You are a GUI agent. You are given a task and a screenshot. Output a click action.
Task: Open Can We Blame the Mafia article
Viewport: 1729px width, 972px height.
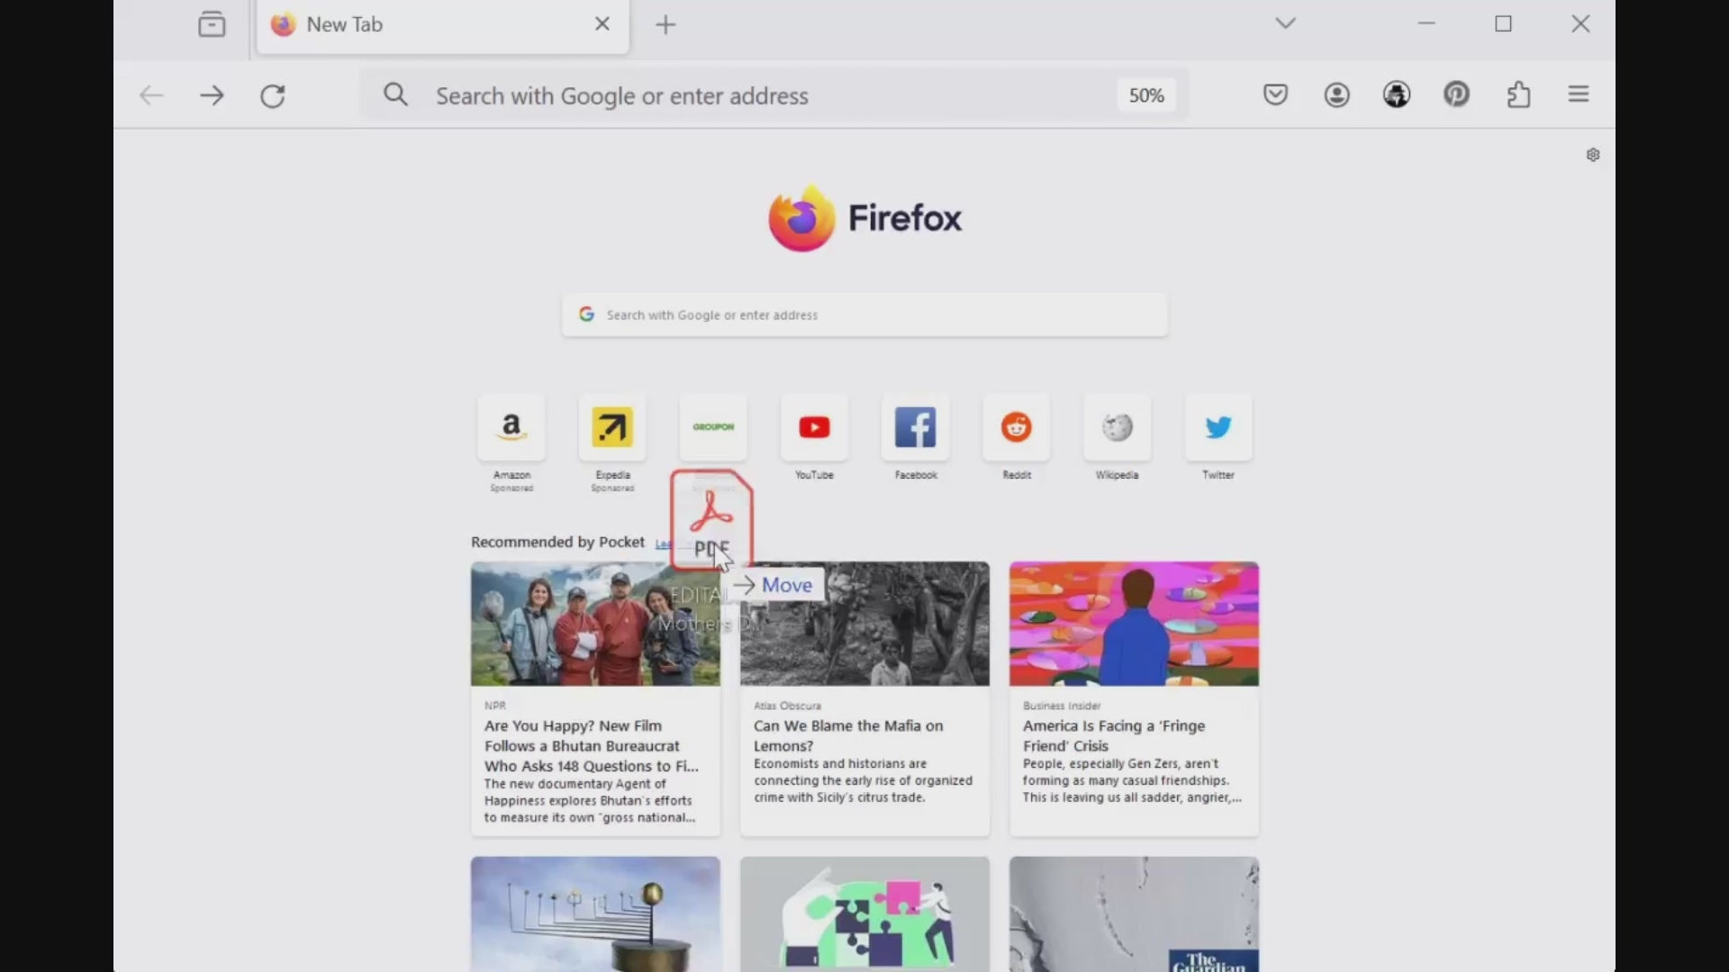point(847,735)
